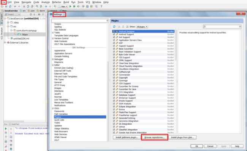Uncheck the Eclipse Integration plugin checkbox
The width and height of the screenshot is (247, 151).
click(114, 106)
